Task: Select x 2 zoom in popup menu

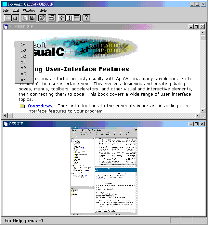Action: click(x=23, y=68)
